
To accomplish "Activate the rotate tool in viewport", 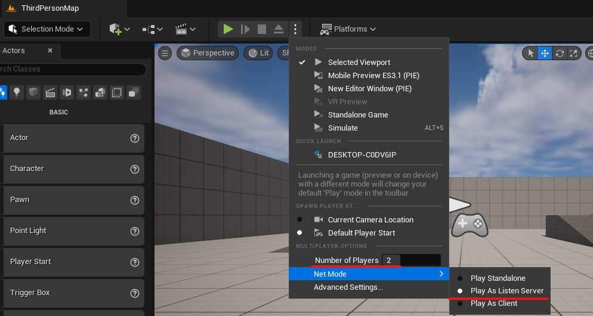I will tap(560, 53).
